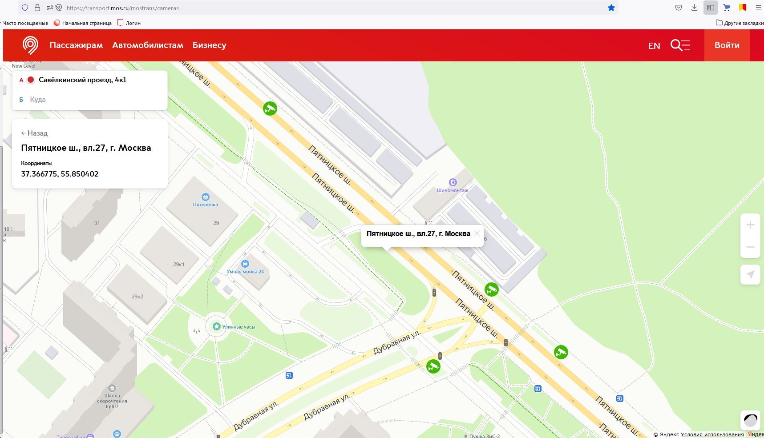
Task: Open the Условия использования Yandex link
Action: [712, 434]
